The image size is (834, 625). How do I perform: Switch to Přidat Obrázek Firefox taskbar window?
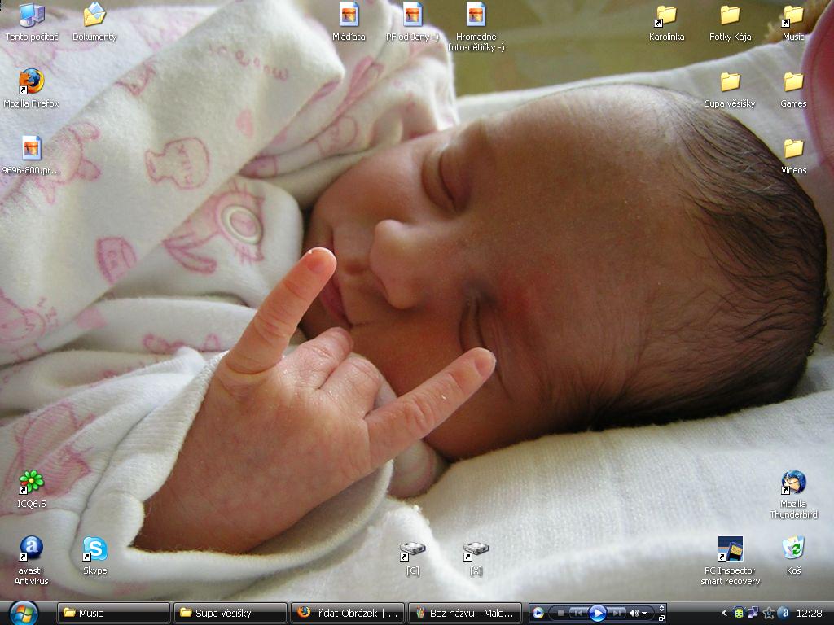tap(348, 614)
